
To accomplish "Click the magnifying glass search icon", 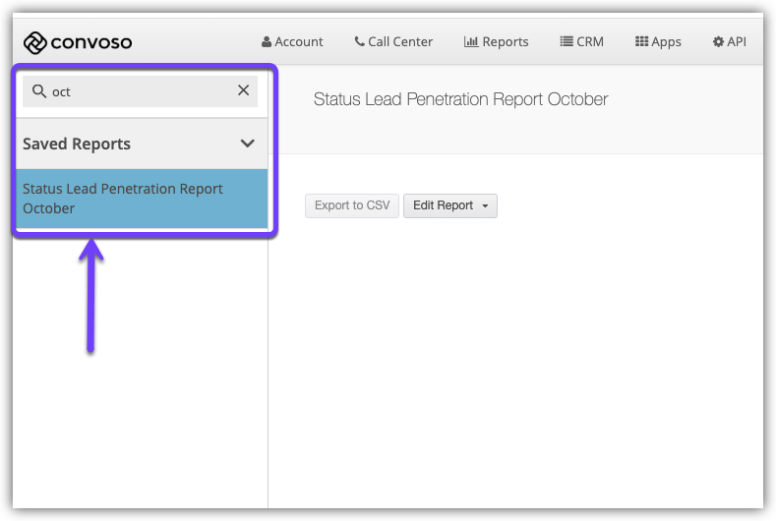I will coord(39,91).
